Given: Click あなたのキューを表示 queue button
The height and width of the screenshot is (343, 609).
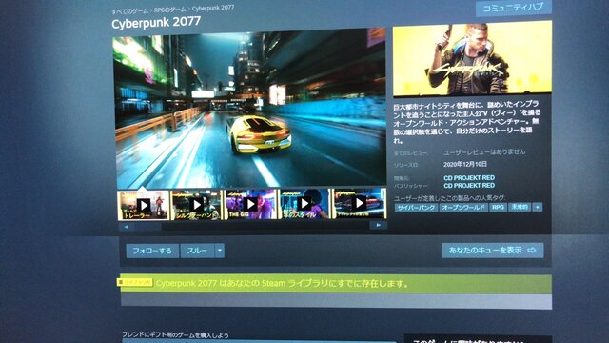Looking at the screenshot, I should coord(493,250).
